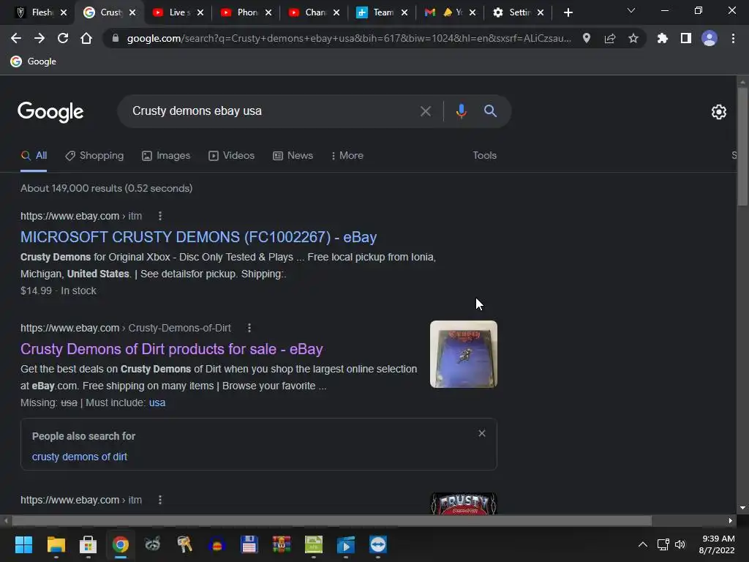
Task: Click the location pin icon in address bar
Action: click(587, 38)
